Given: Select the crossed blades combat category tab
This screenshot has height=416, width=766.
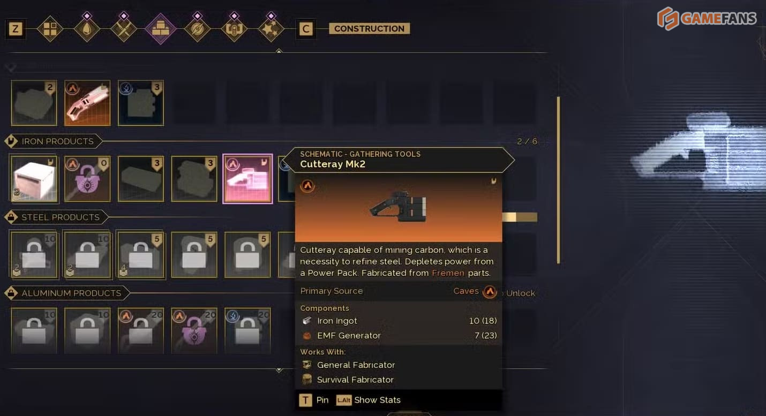Looking at the screenshot, I should coord(124,28).
